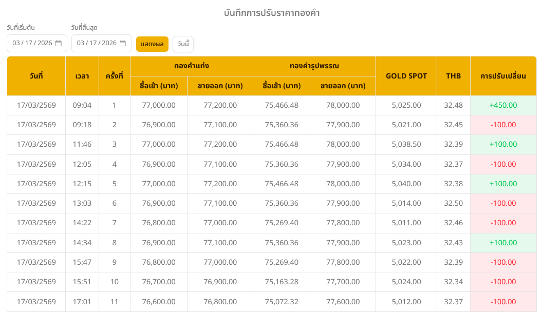Viewport: 543px width, 314px height.
Task: Select the 75,163.28 buy price cell
Action: pyautogui.click(x=282, y=282)
